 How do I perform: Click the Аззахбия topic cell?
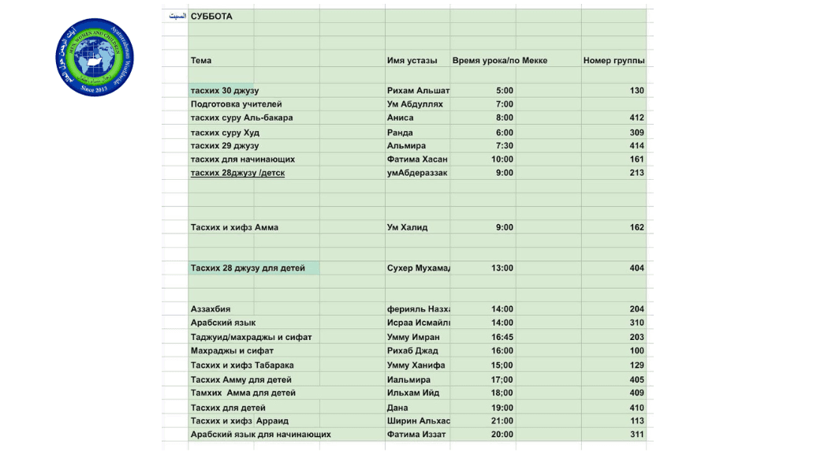click(x=210, y=309)
